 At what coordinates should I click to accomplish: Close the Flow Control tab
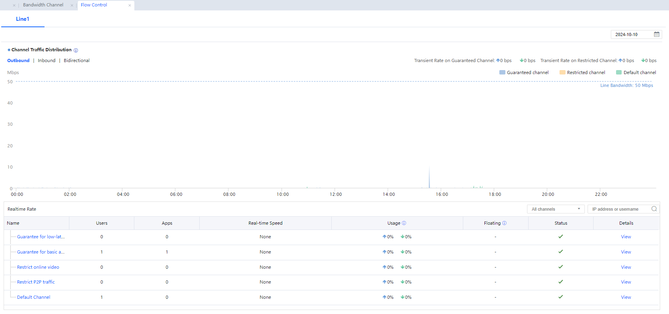[130, 5]
